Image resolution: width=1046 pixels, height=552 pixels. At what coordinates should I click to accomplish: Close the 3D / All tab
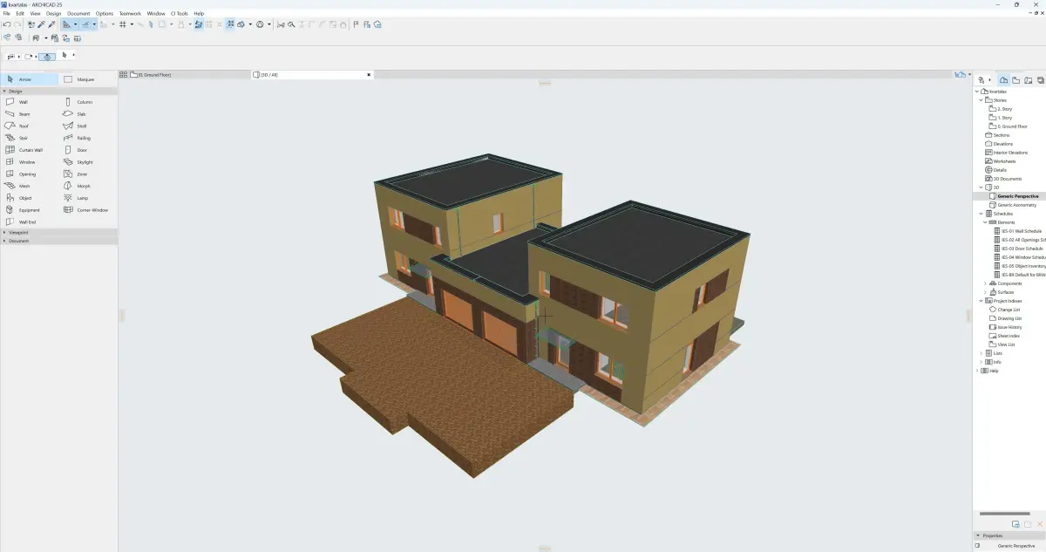click(369, 75)
